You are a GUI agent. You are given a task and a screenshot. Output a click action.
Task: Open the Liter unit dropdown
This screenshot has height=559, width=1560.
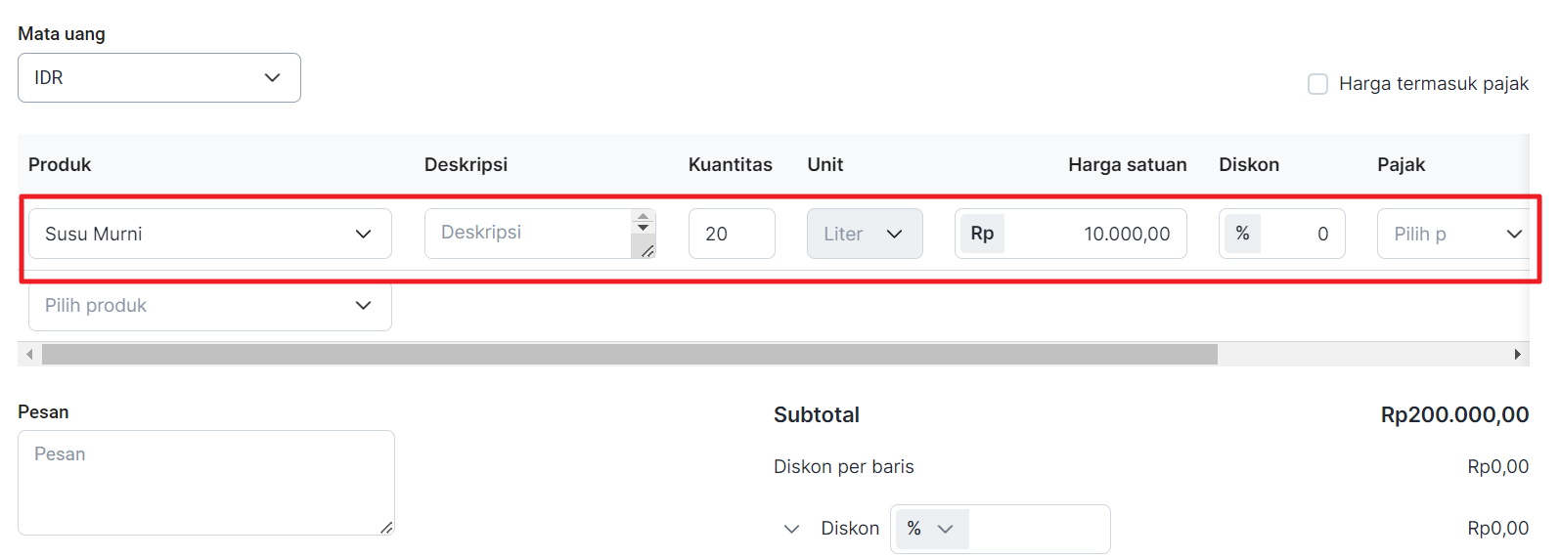(865, 234)
